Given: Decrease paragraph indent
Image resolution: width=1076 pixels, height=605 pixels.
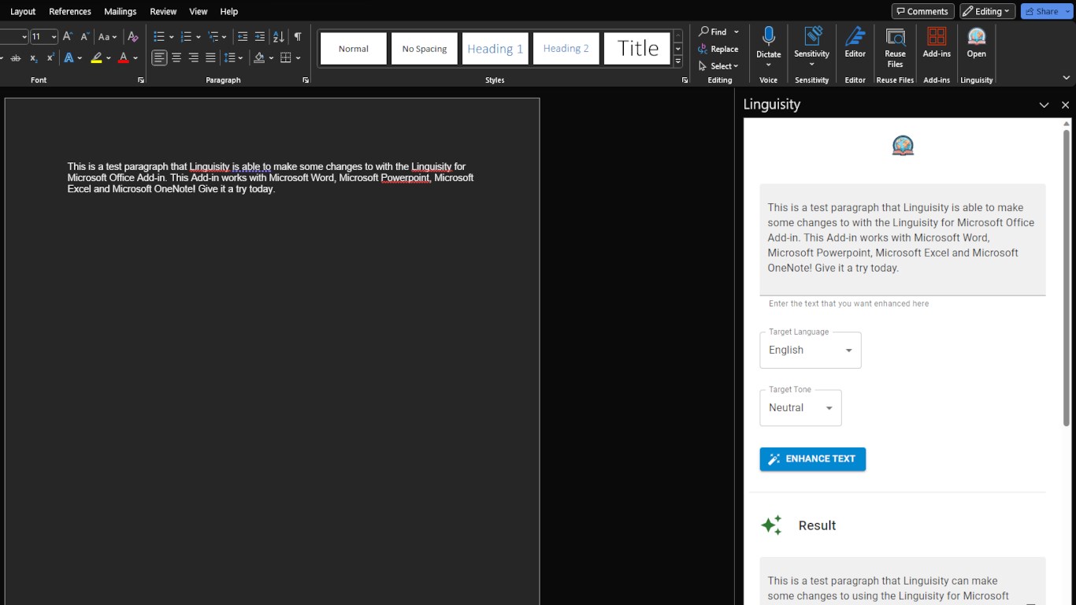Looking at the screenshot, I should [x=243, y=36].
